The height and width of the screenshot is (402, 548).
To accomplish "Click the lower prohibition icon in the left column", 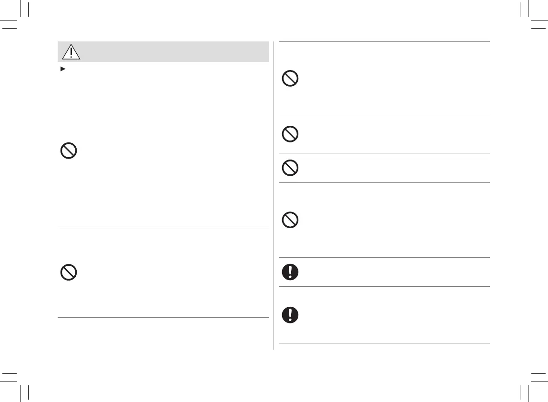I will pos(69,272).
